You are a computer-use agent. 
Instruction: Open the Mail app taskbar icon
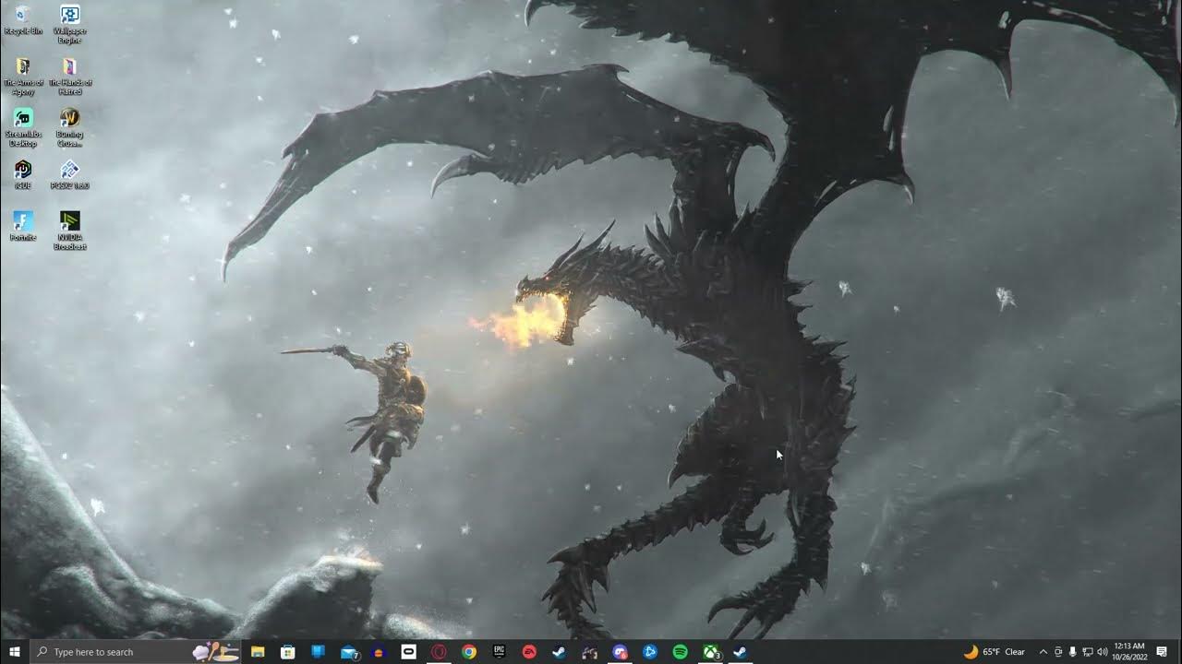tap(348, 652)
